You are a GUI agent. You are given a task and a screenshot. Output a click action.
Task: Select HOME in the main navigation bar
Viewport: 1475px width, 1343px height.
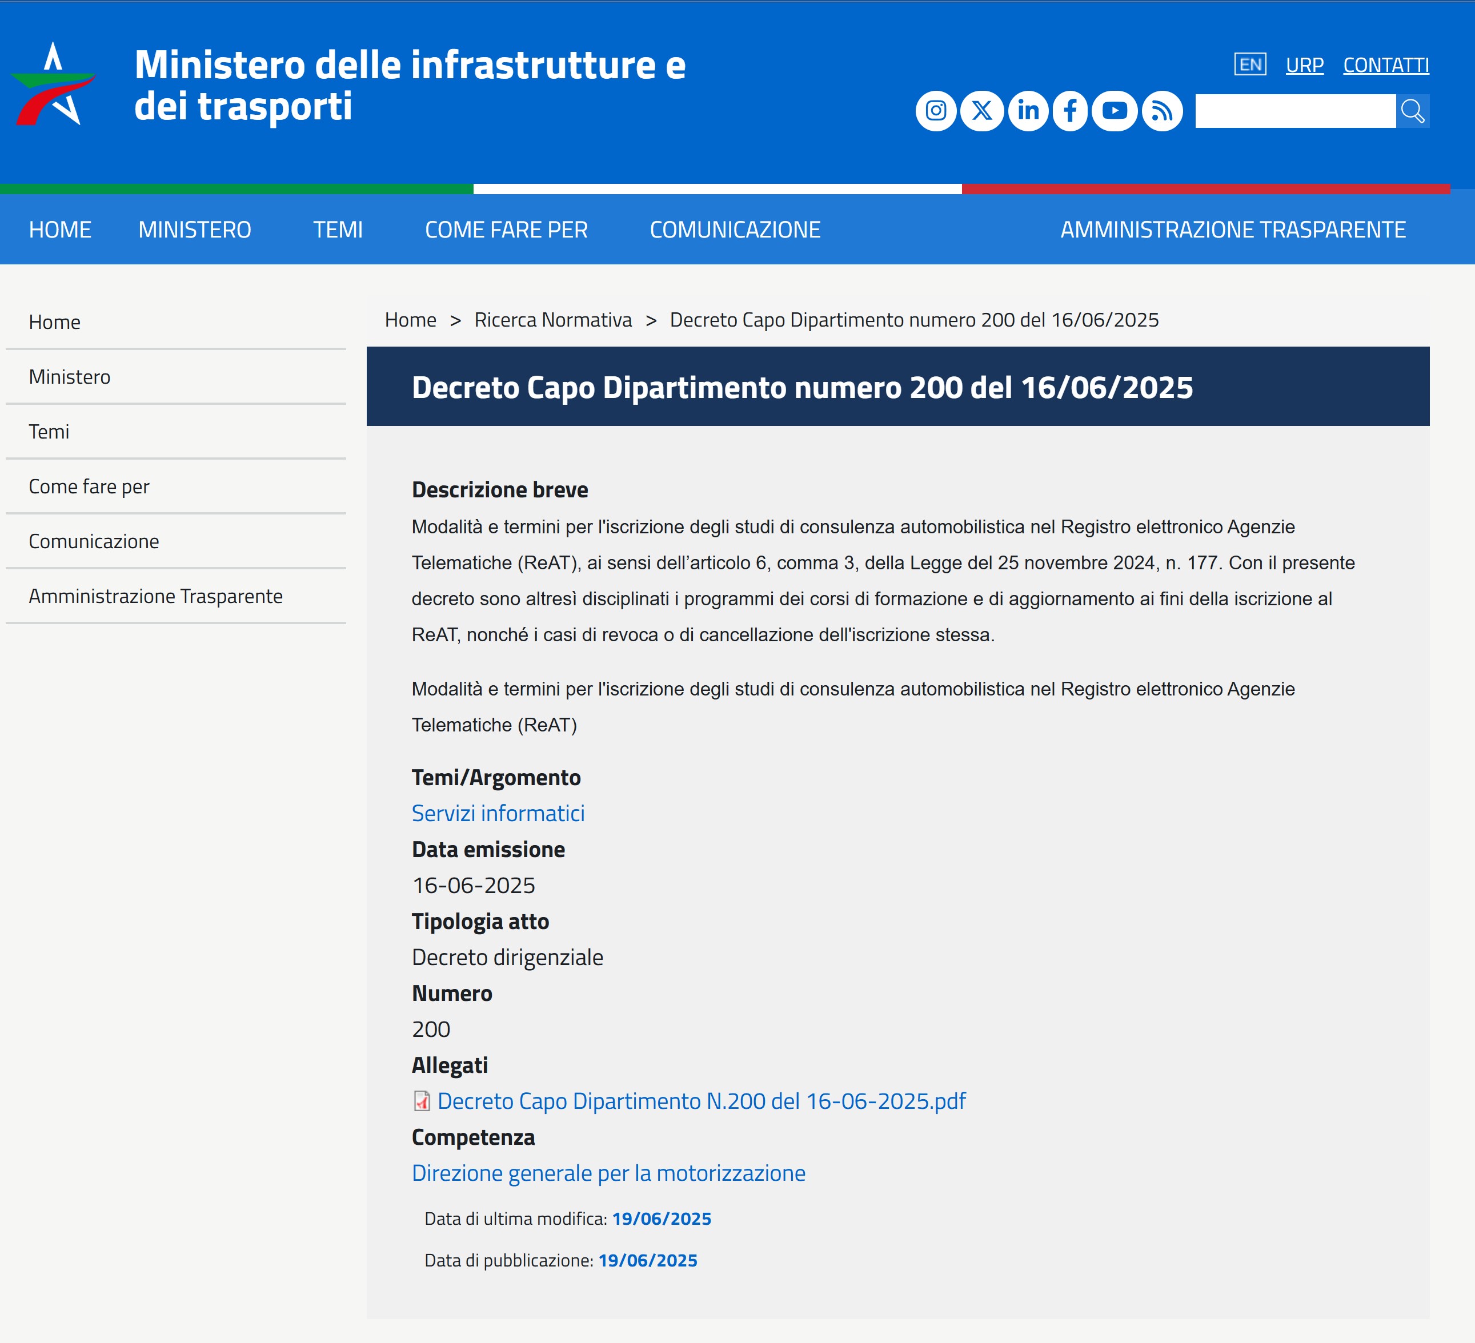click(x=60, y=230)
